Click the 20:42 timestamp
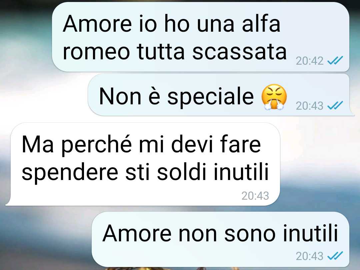This screenshot has width=360, height=270. (309, 61)
